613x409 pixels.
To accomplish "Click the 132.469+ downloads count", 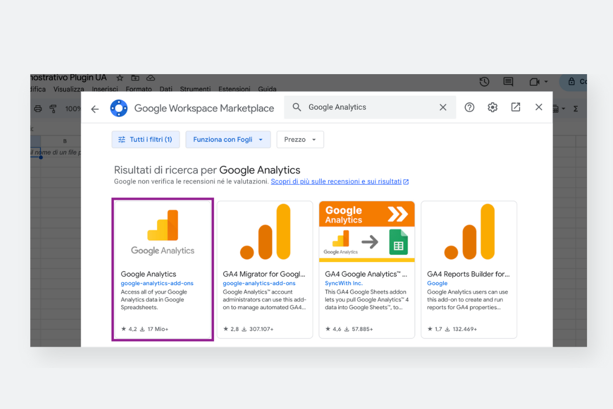I will pos(461,329).
